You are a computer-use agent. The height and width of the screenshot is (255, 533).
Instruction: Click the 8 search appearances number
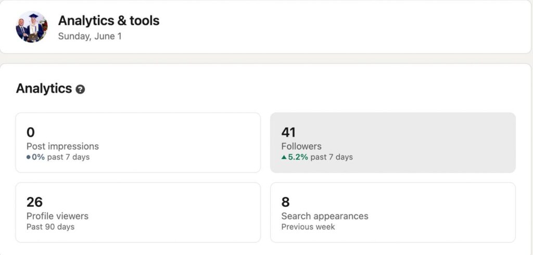[285, 202]
